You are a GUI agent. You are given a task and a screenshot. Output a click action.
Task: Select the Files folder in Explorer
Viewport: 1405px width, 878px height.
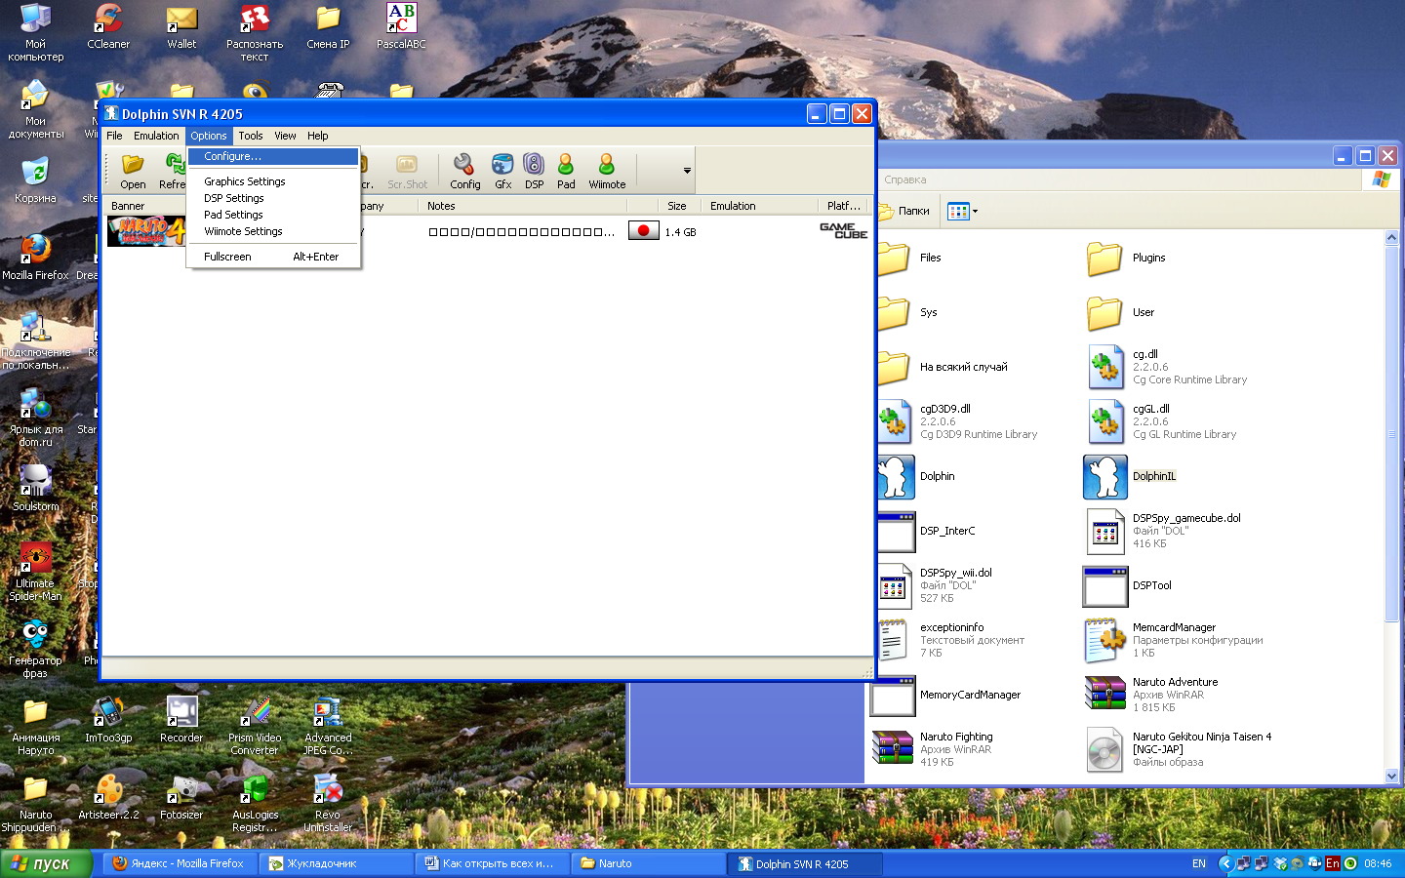click(908, 258)
